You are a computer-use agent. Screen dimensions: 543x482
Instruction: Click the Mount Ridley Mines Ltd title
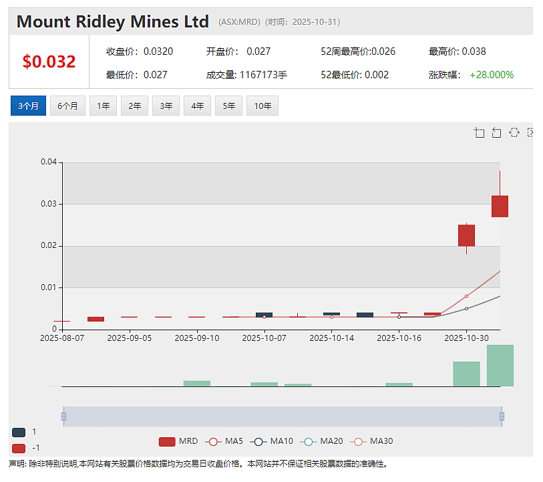click(x=113, y=22)
